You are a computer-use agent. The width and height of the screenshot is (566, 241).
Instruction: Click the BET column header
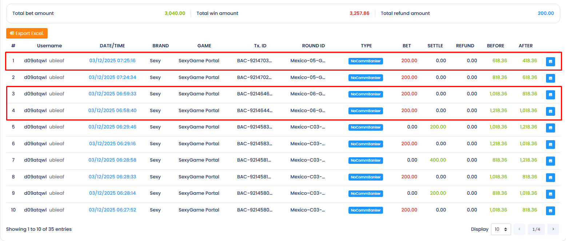point(407,46)
